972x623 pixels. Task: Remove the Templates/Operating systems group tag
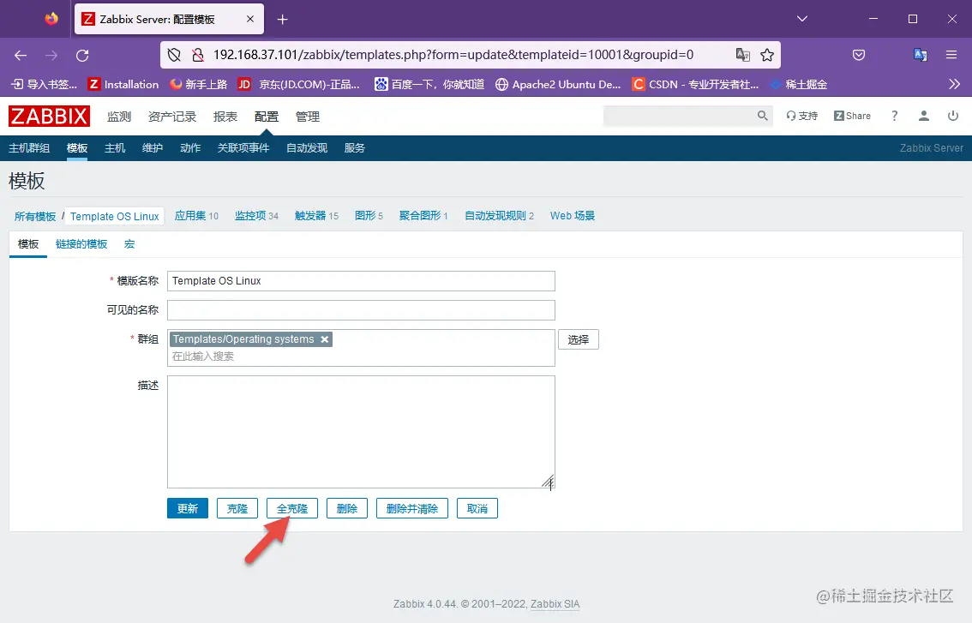pyautogui.click(x=324, y=338)
